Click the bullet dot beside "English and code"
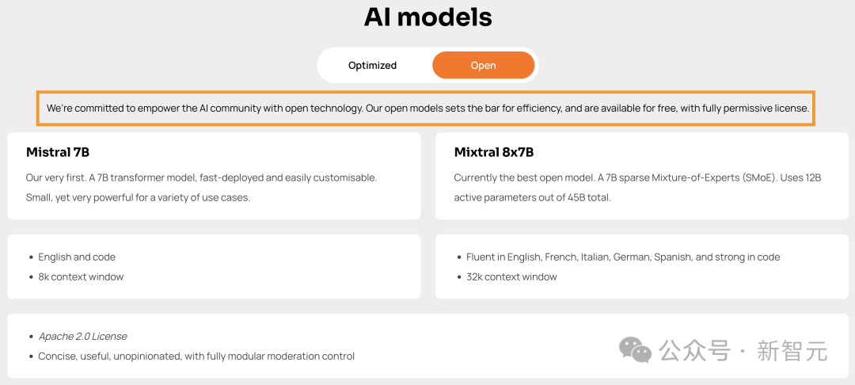This screenshot has width=855, height=385. click(31, 257)
